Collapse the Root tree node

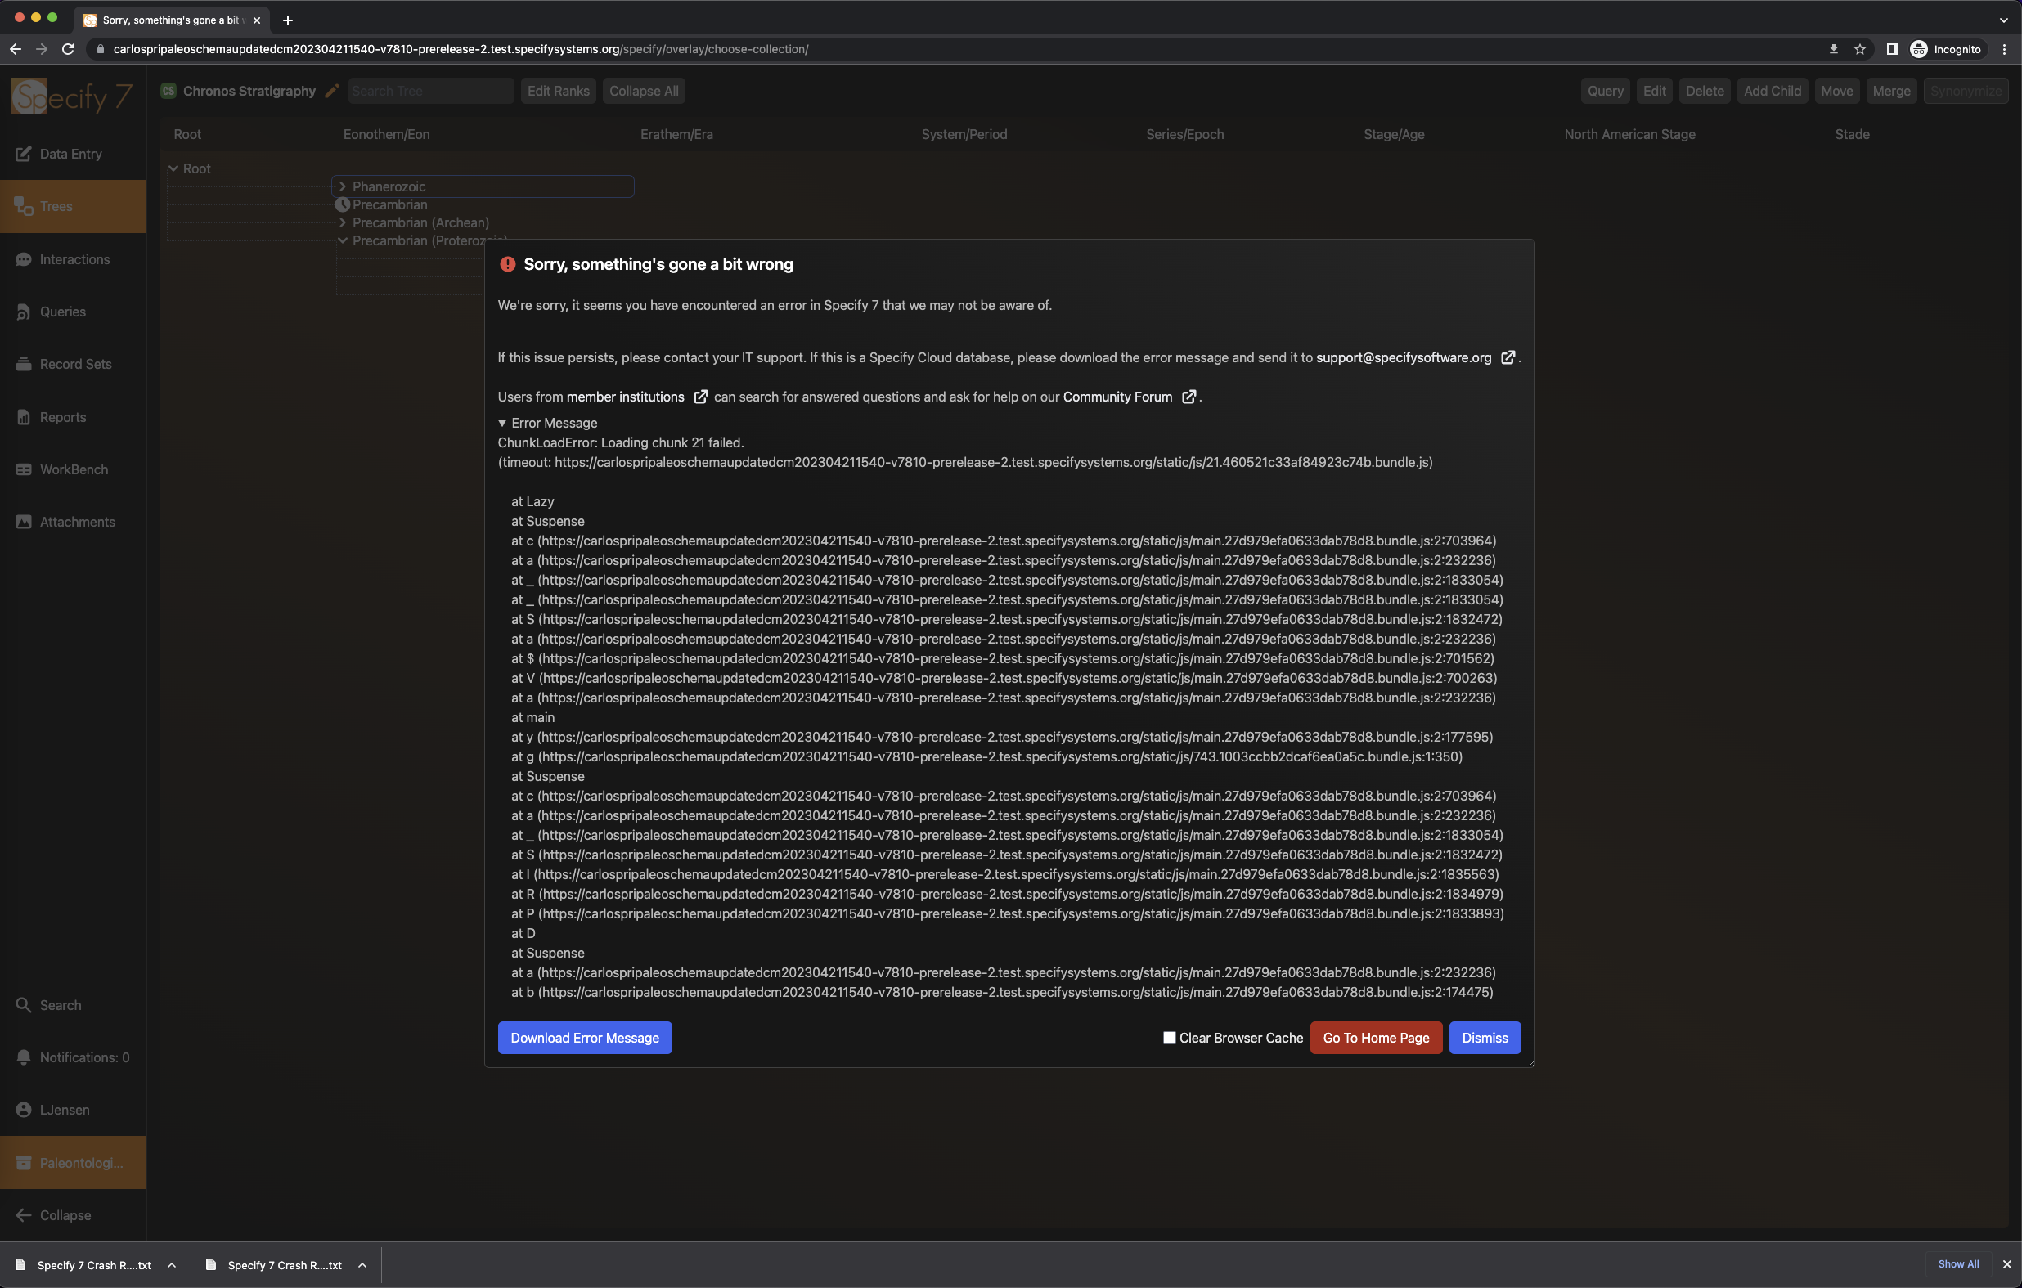174,168
